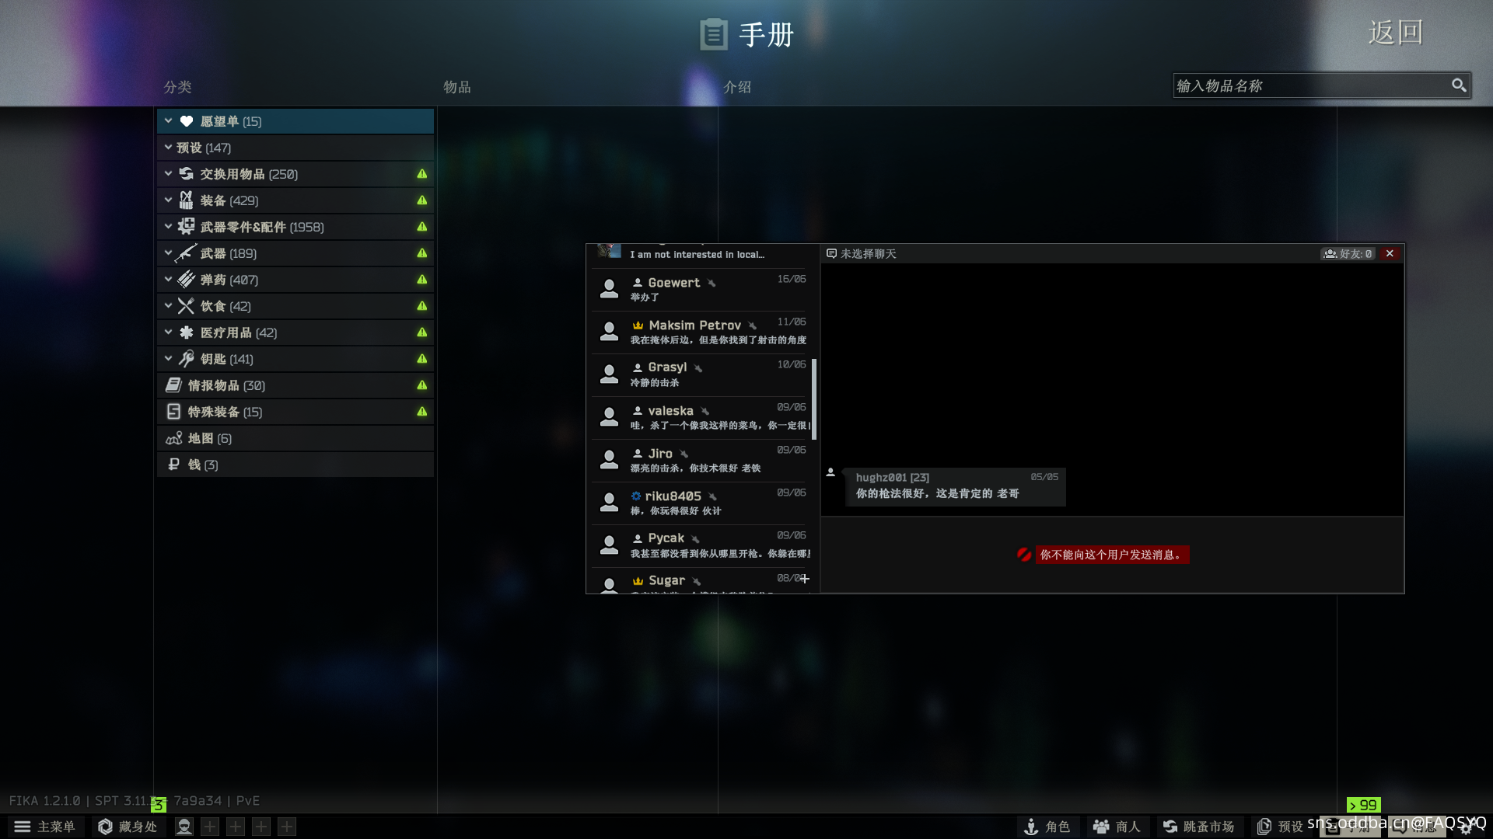The height and width of the screenshot is (839, 1493).
Task: Click the ruble icon next to 钱
Action: [x=174, y=465]
